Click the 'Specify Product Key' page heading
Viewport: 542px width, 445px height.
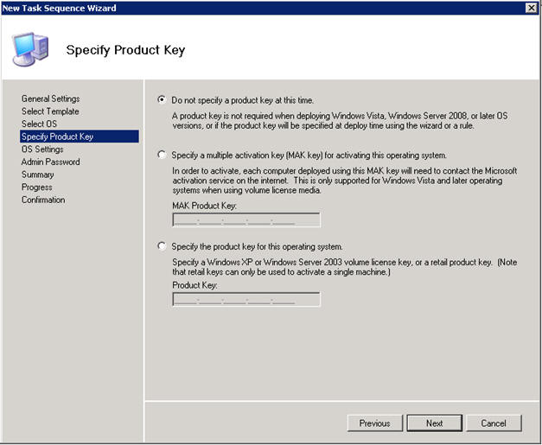tap(125, 50)
